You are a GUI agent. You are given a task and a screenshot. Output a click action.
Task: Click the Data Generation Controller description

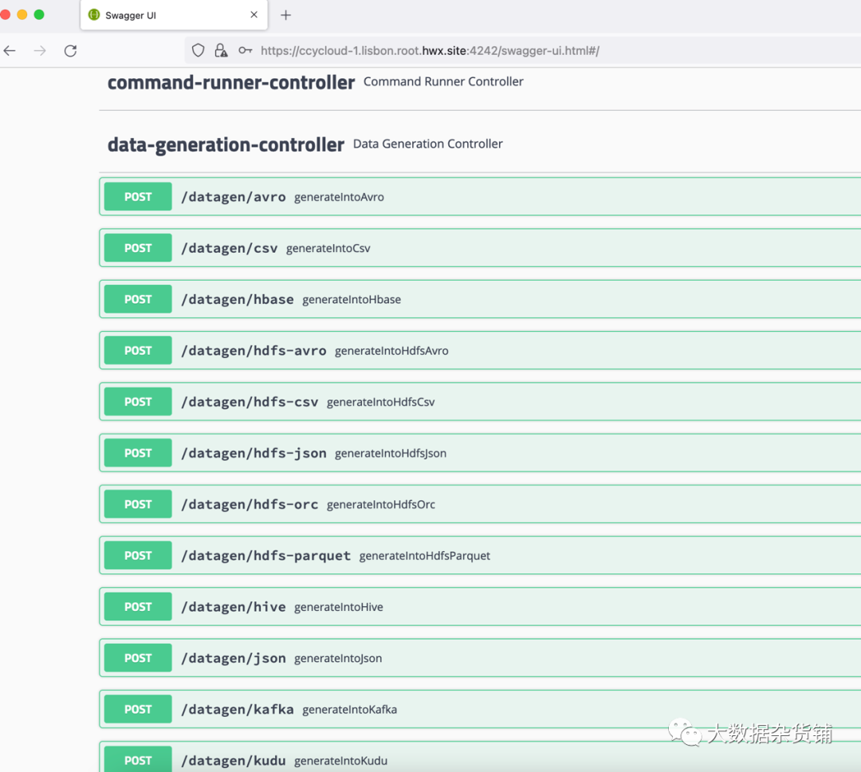[428, 144]
